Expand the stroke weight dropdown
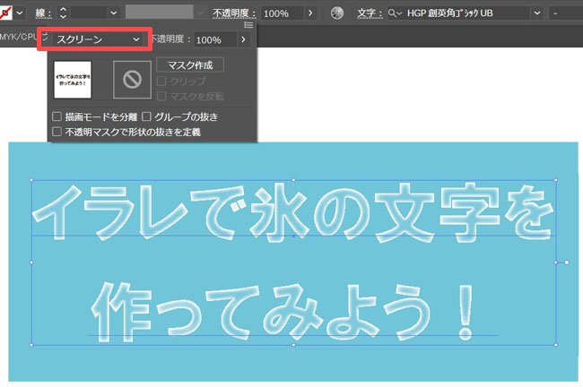The image size is (583, 387). (114, 13)
